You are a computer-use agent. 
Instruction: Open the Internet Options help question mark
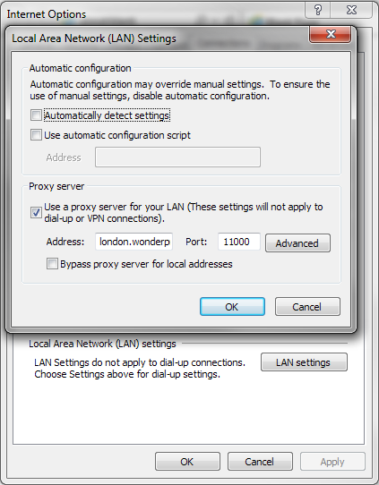[x=318, y=10]
